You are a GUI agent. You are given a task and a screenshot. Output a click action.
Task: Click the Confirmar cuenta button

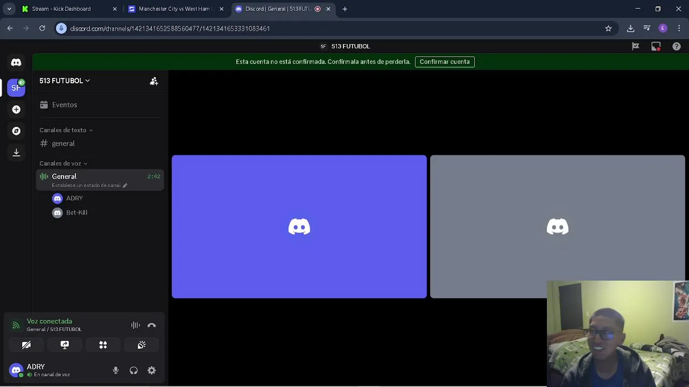pos(445,62)
